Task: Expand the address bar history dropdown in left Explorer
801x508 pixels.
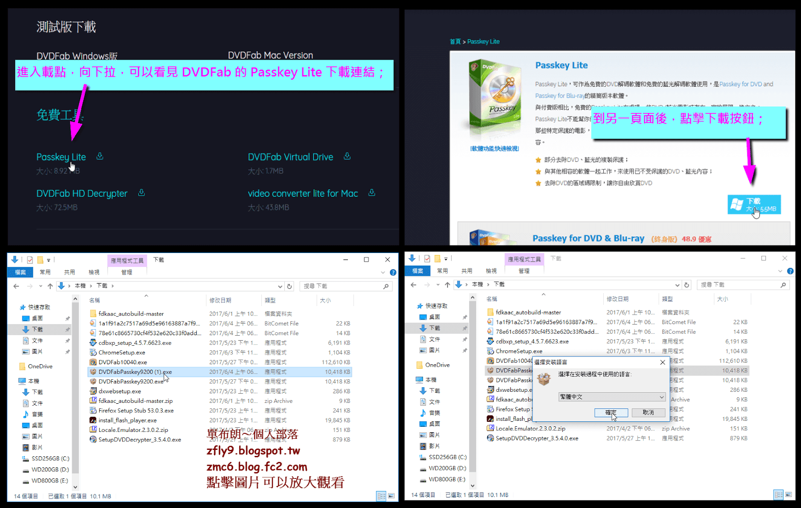Action: [280, 286]
